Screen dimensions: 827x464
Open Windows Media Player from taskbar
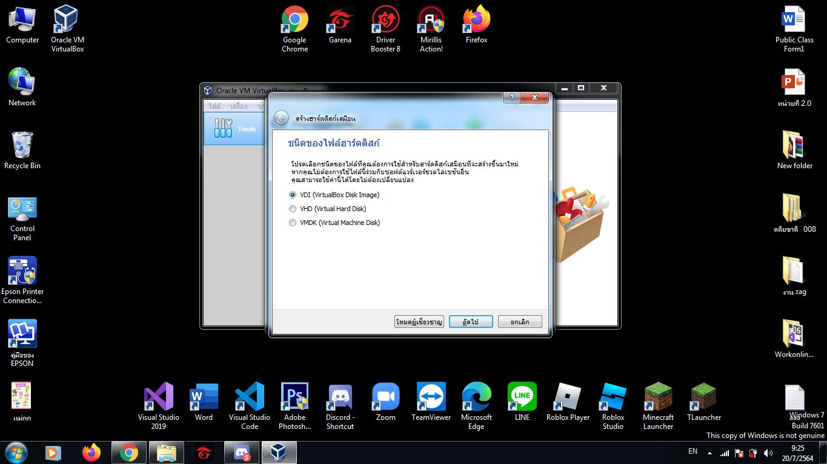[53, 453]
